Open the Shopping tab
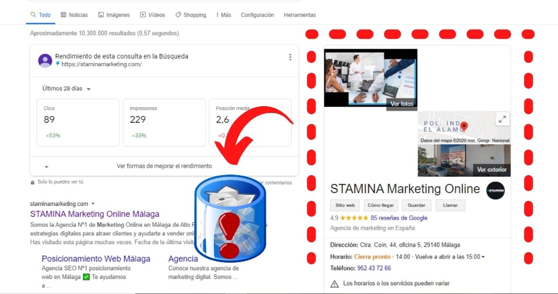The width and height of the screenshot is (558, 294). pyautogui.click(x=191, y=15)
